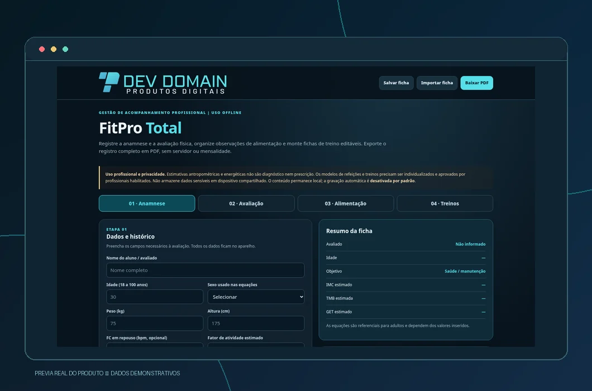
Task: Click the yellow window dot
Action: point(54,49)
